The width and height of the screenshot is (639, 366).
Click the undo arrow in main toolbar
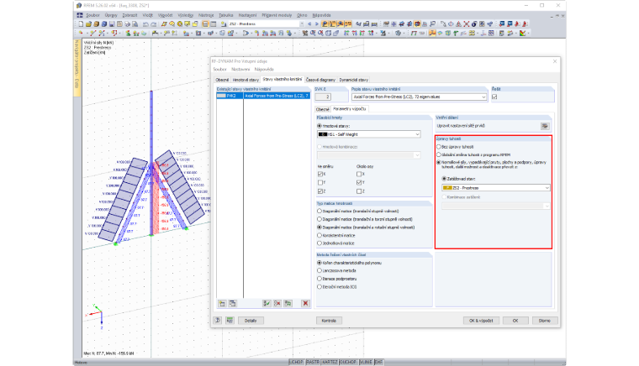(x=145, y=24)
